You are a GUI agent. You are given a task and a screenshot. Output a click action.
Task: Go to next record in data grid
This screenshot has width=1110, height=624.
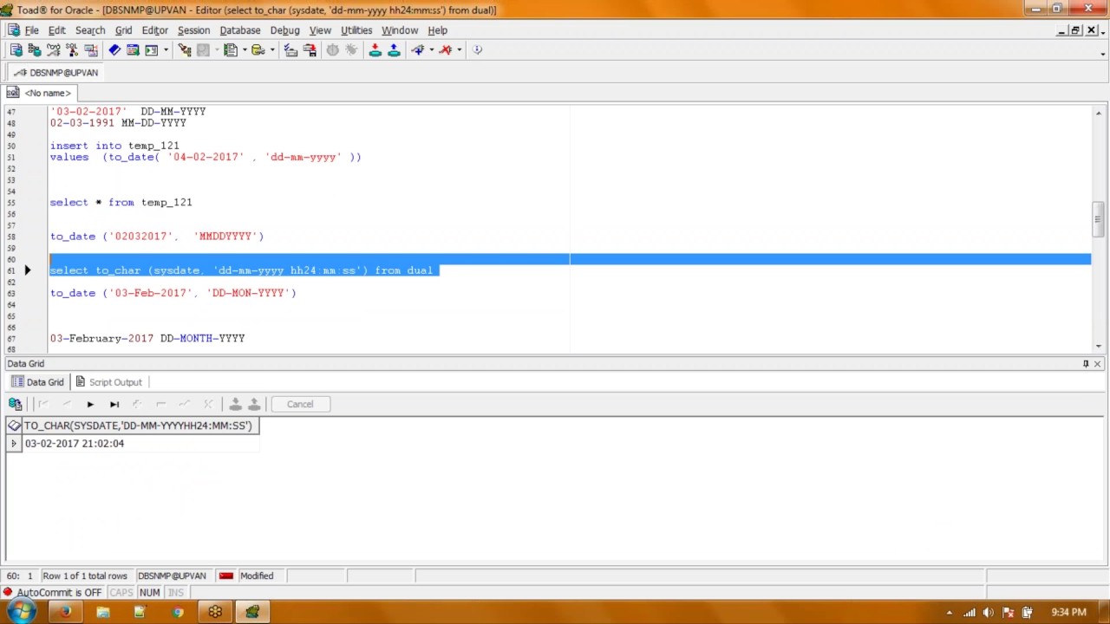click(90, 404)
